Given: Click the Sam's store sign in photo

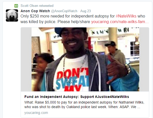Looking at the screenshot, I should 100,32.
